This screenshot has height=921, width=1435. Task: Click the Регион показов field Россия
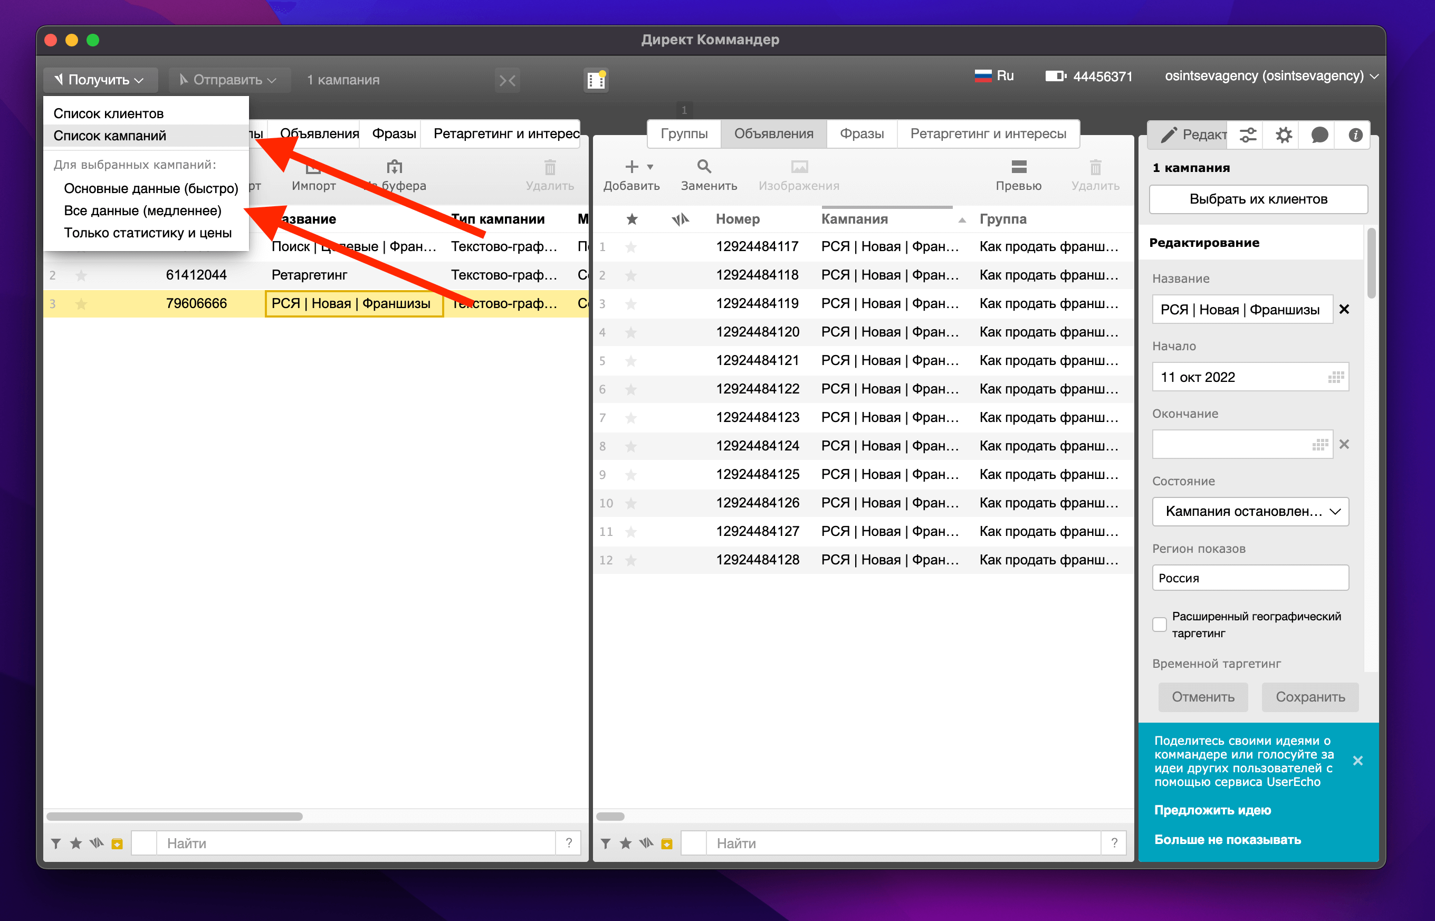[1250, 578]
